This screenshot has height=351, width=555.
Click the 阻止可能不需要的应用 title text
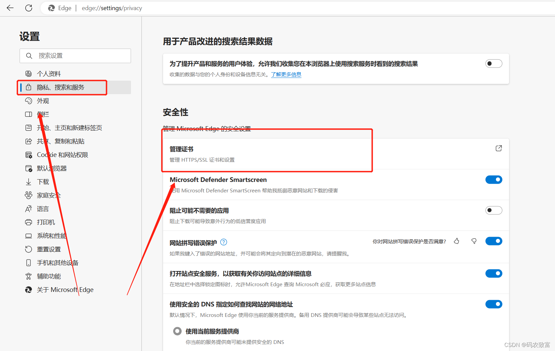(199, 210)
